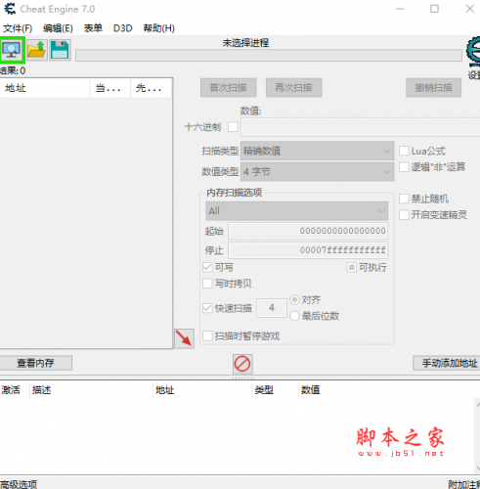Screen dimensions: 480x489
Task: Maximize the Cheat Engine window
Action: [434, 9]
